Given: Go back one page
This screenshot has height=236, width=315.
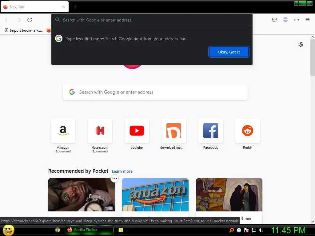Looking at the screenshot, I should click(7, 20).
